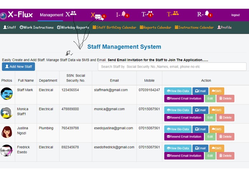The width and height of the screenshot is (249, 177).
Task: Open Staff BirthDay Calendar
Action: (114, 27)
